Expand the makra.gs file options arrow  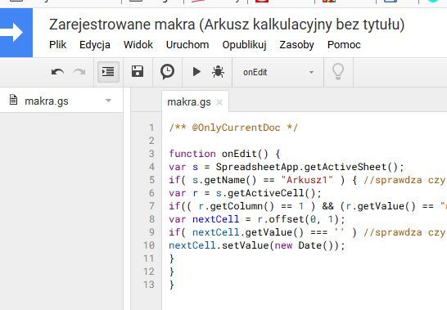(108, 101)
